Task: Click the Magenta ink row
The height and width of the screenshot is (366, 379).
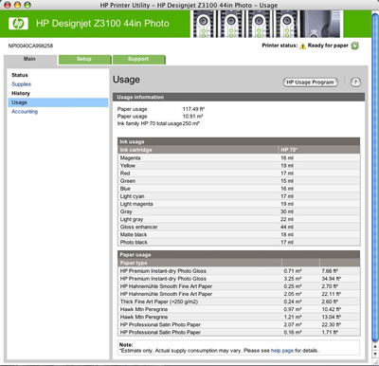Action: click(239, 157)
